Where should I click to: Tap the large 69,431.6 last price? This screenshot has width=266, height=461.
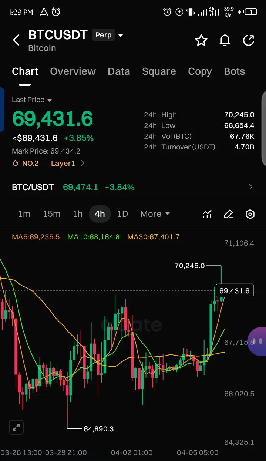click(53, 118)
